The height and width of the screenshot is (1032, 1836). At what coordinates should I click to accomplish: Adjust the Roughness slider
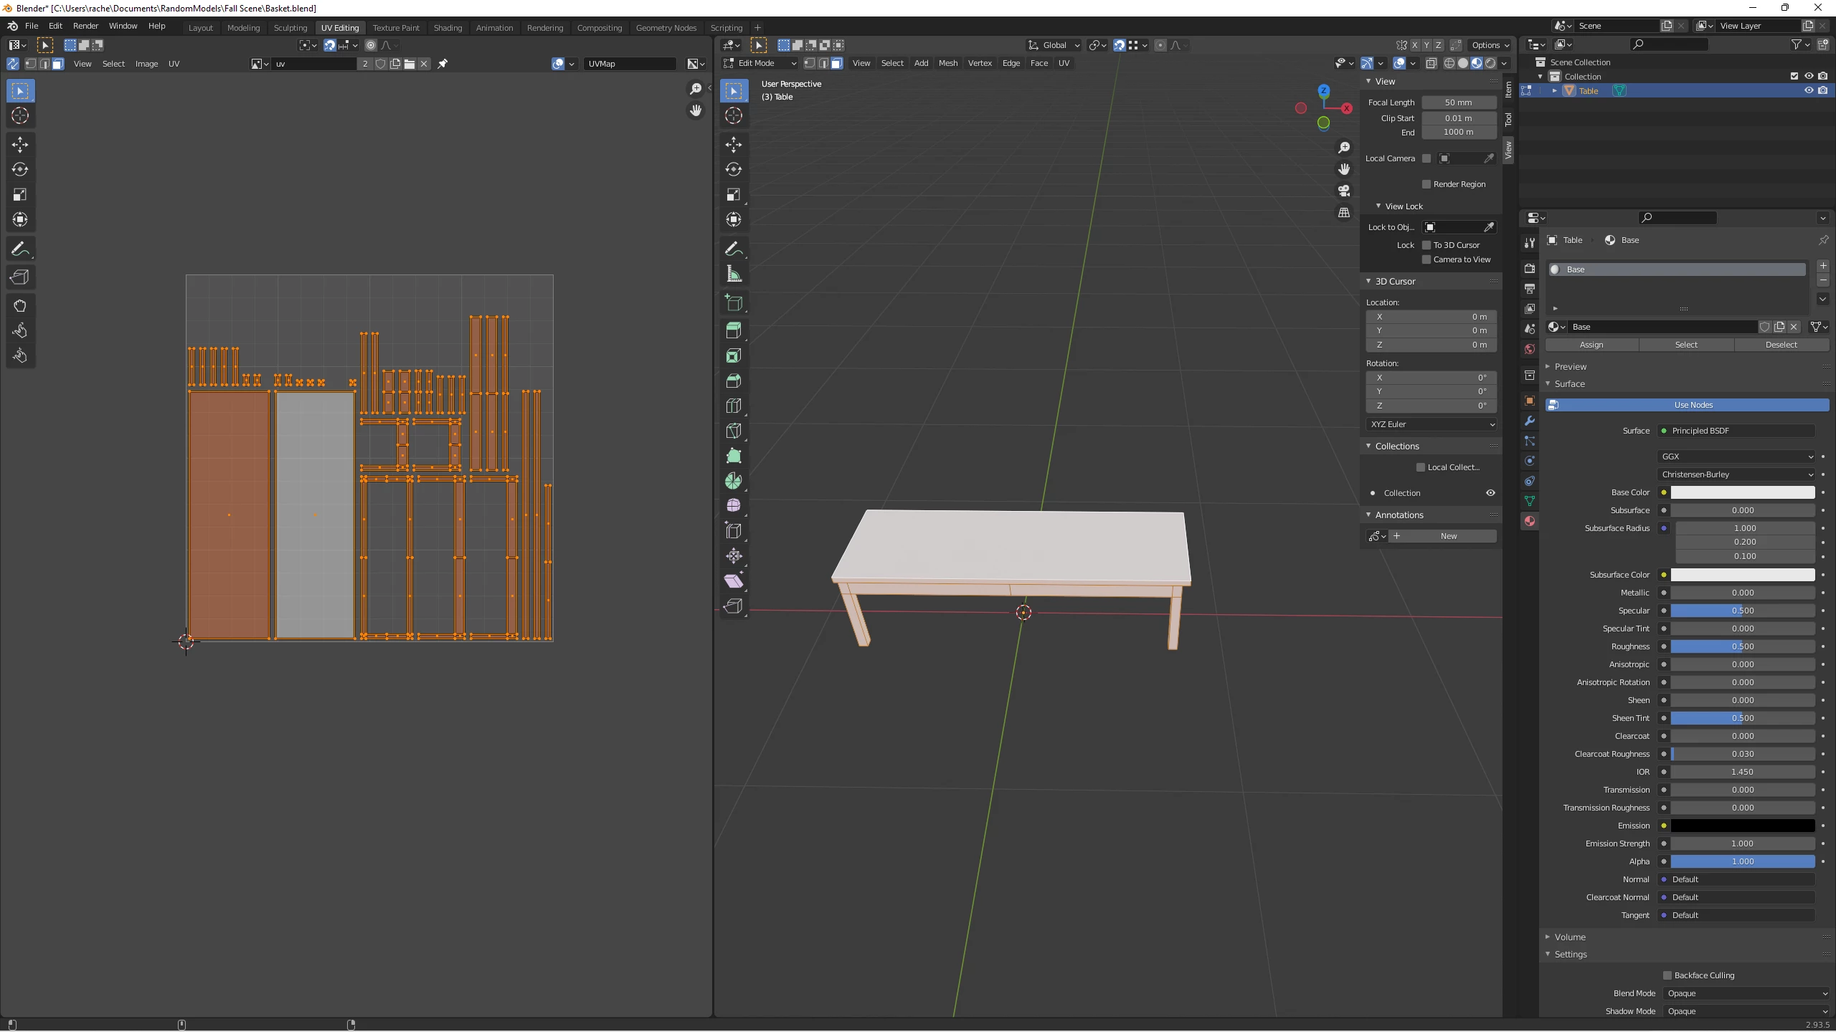[x=1742, y=646]
